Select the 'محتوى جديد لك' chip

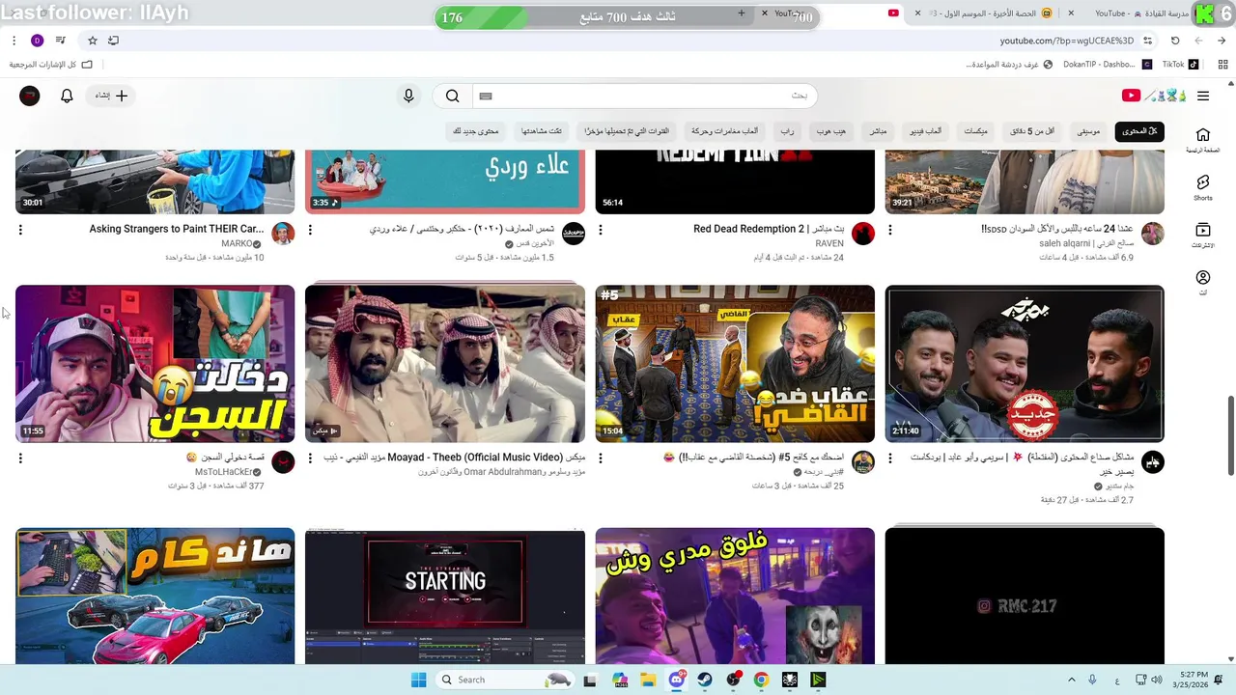pyautogui.click(x=475, y=131)
